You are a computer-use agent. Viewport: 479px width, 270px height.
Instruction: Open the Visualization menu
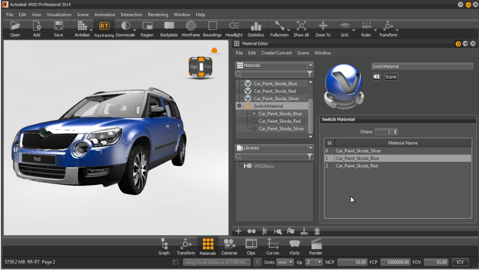coord(59,15)
